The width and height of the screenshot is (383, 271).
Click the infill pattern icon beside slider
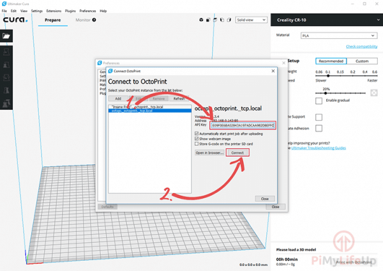click(373, 93)
